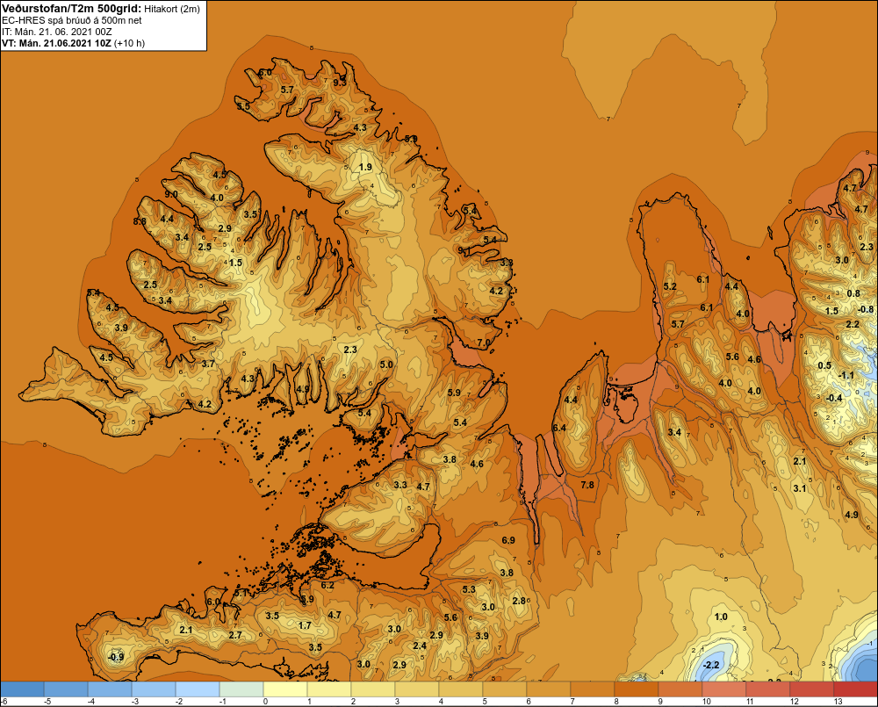Click the 6.2 temperature value
Viewport: 878px width, 707px height.
pyautogui.click(x=327, y=586)
